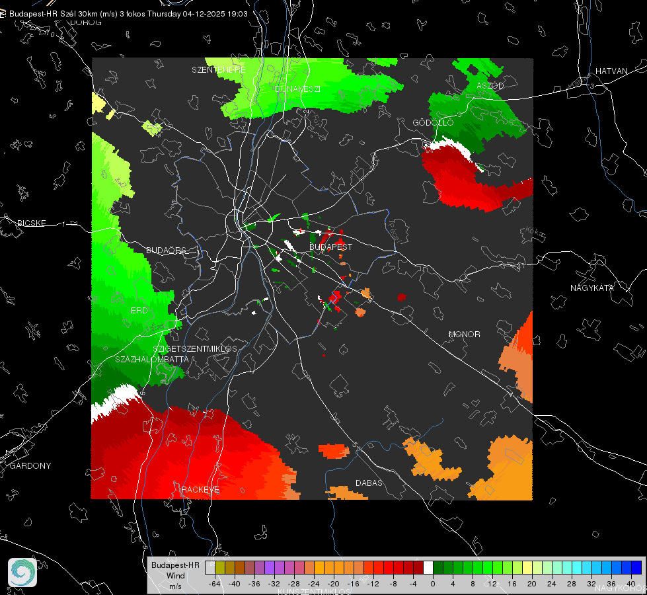Click the HATVAN town label
The height and width of the screenshot is (595, 647).
pos(611,71)
